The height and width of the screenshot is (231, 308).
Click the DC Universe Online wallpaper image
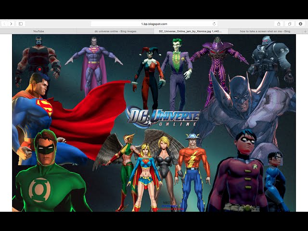[154, 123]
